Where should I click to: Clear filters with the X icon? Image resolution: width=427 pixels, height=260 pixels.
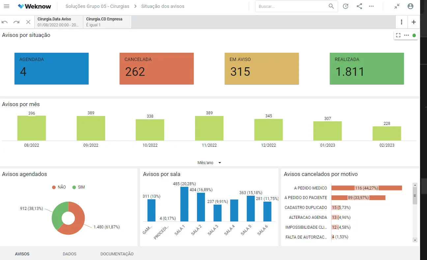pyautogui.click(x=28, y=22)
